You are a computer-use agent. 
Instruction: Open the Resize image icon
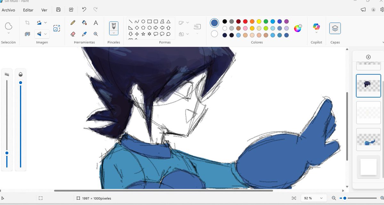57,28
